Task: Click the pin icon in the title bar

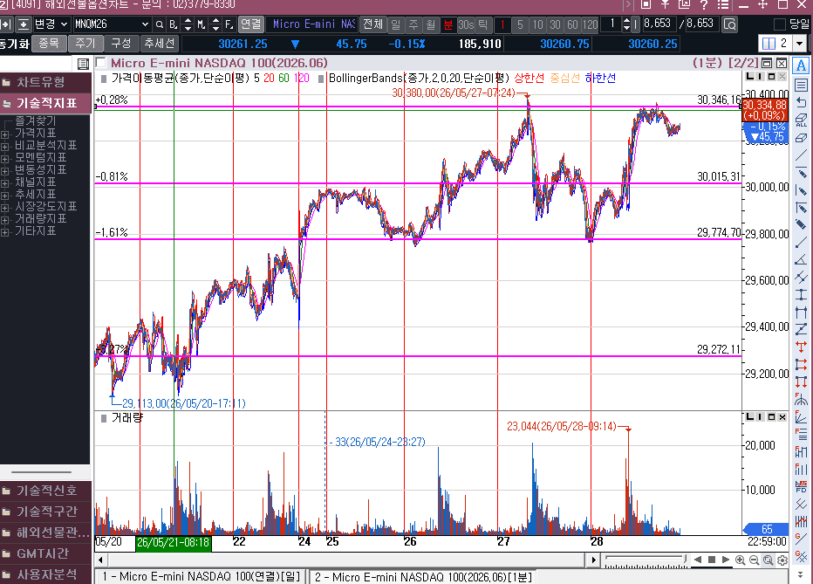Action: [666, 4]
